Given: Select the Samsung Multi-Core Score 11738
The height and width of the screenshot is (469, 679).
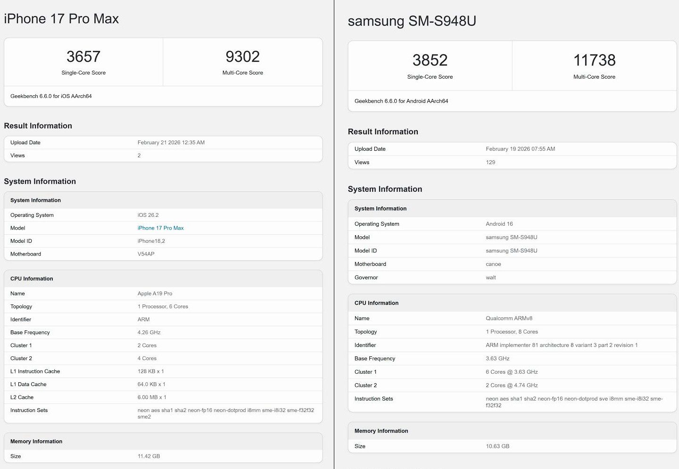Looking at the screenshot, I should (x=595, y=60).
